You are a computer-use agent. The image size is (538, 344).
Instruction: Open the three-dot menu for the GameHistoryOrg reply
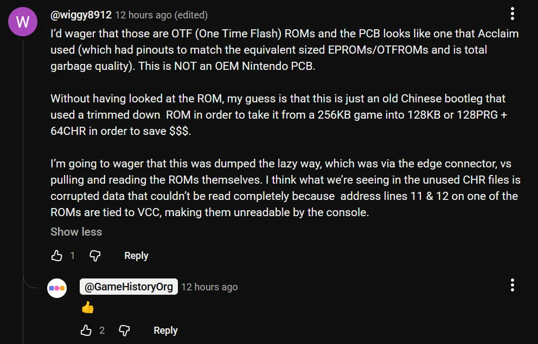point(513,285)
